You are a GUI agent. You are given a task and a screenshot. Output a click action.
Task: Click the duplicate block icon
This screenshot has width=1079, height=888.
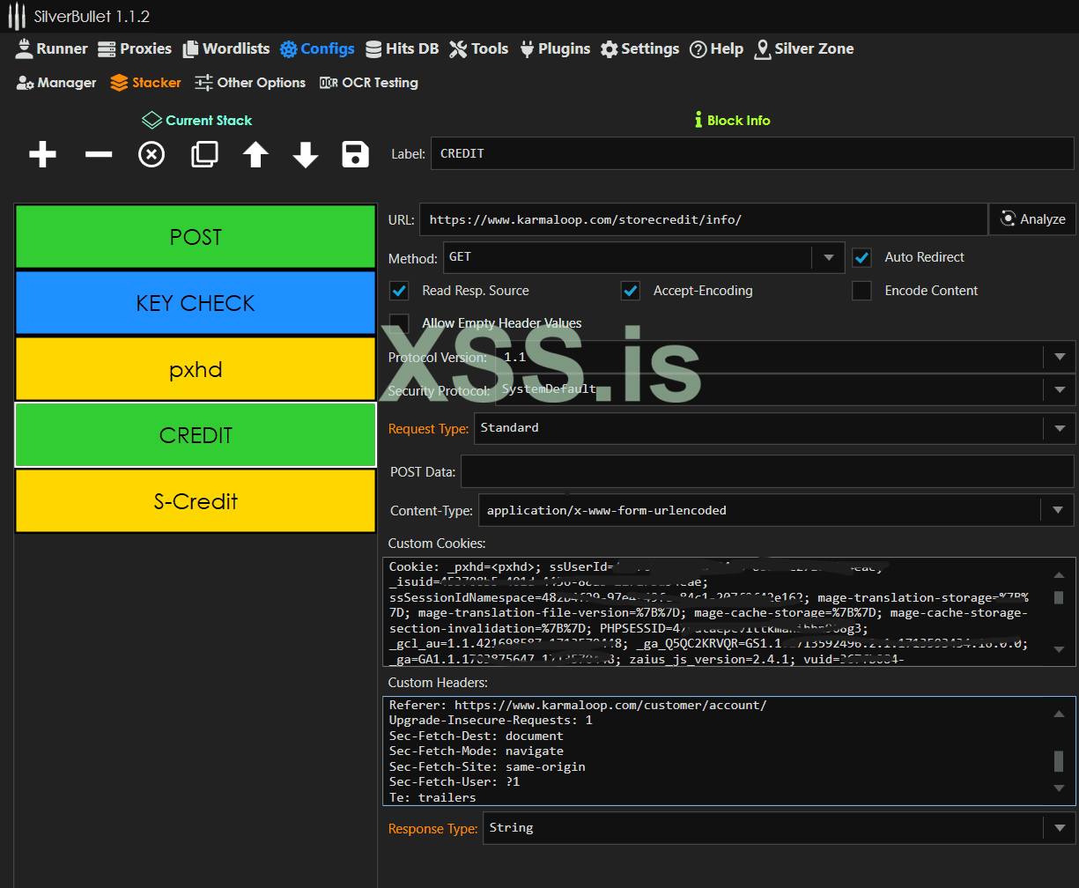point(204,155)
